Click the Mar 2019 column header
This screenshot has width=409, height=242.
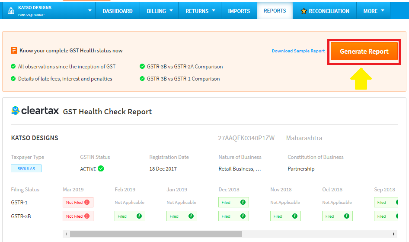point(73,190)
